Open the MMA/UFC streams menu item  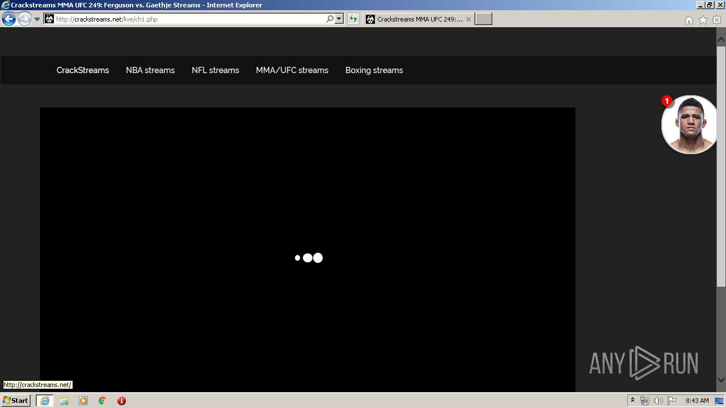[292, 70]
